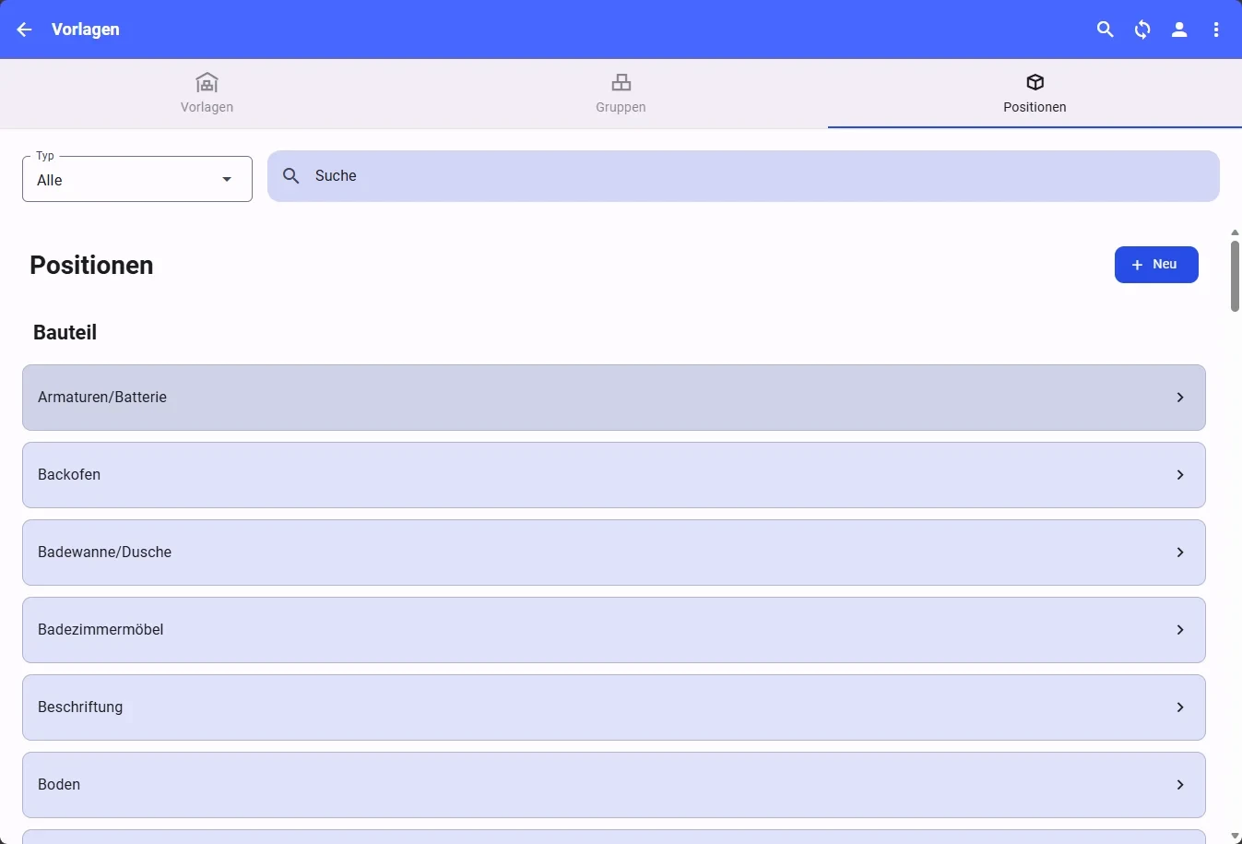
Task: Expand the Armaturen/Batterie chevron
Action: (x=1180, y=398)
